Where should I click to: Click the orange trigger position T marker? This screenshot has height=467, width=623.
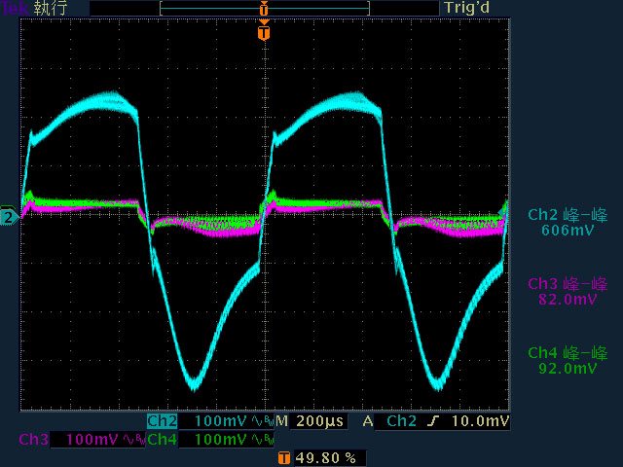(263, 33)
